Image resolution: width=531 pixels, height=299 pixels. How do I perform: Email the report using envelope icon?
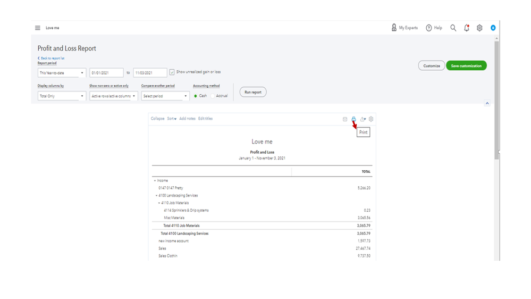point(345,119)
